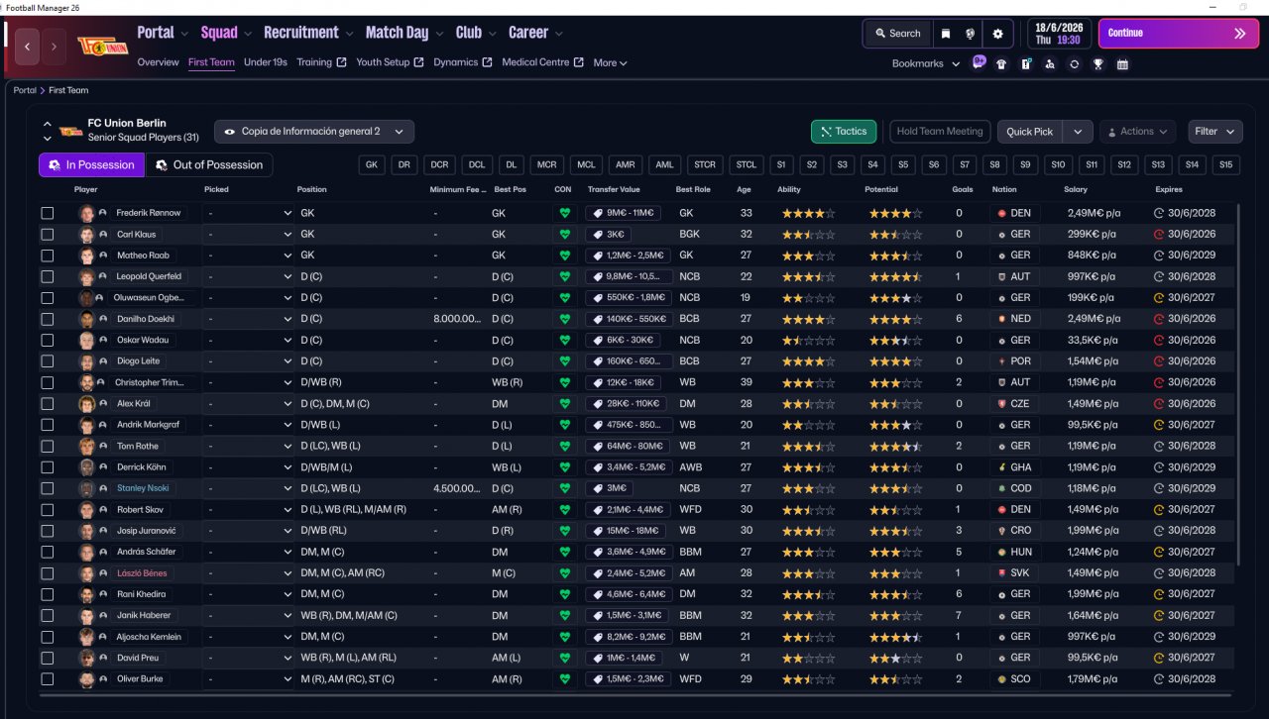The width and height of the screenshot is (1269, 719).
Task: Open settings gear icon
Action: point(997,34)
